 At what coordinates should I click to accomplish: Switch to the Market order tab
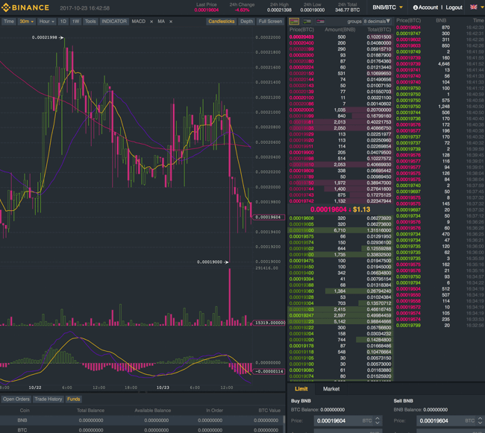click(331, 389)
